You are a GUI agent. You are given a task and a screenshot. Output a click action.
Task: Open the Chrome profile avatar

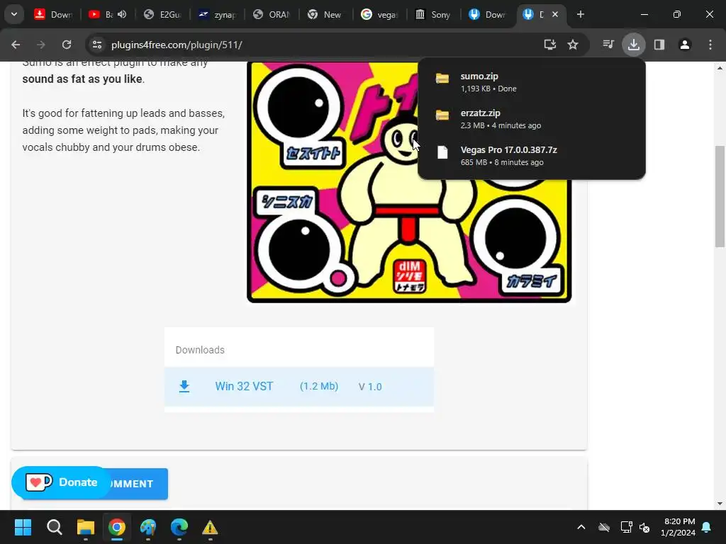coord(684,45)
